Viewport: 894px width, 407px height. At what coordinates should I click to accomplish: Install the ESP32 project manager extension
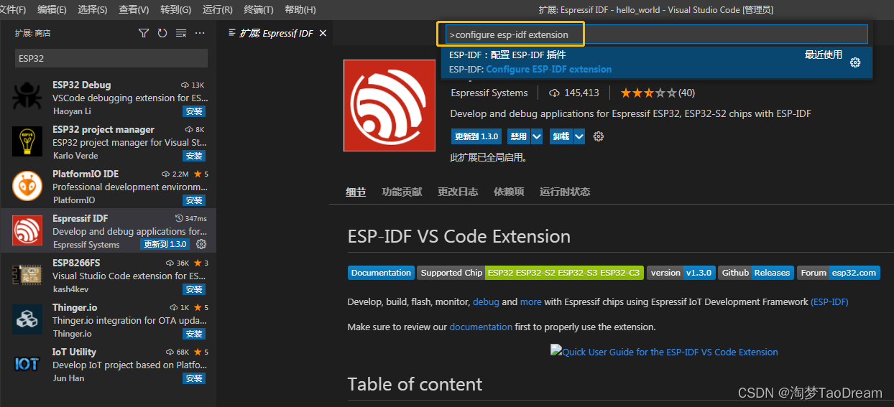[194, 156]
